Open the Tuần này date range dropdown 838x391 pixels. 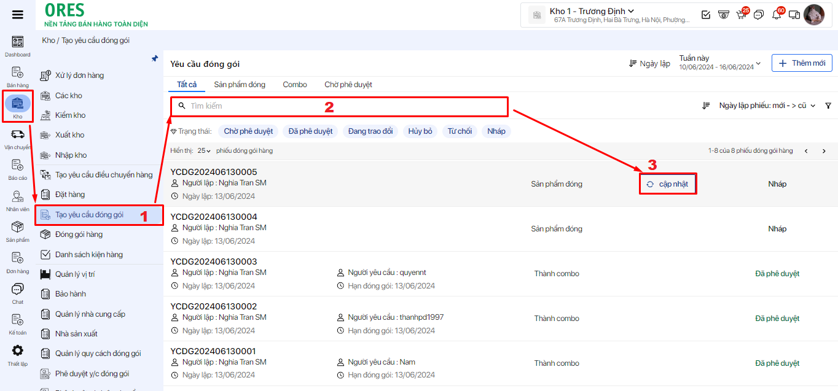(x=719, y=63)
